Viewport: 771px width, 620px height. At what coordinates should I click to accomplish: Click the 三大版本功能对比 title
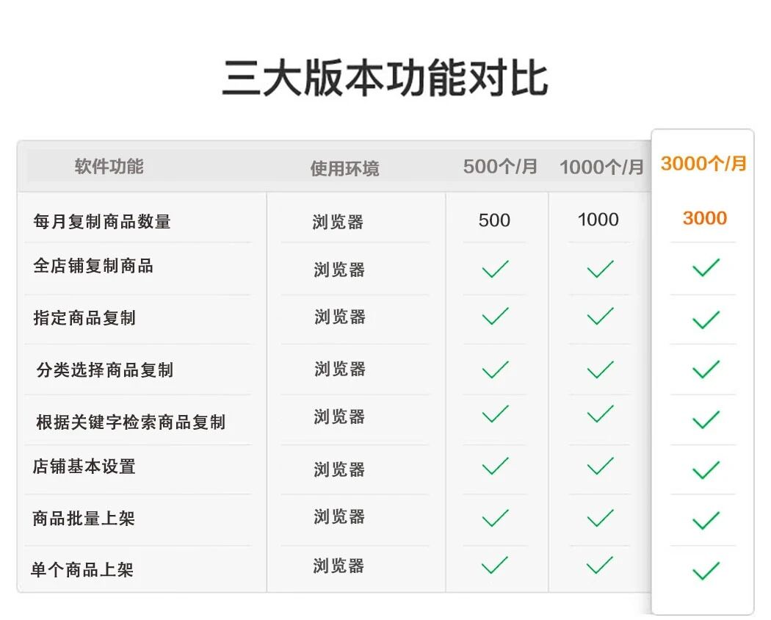(x=385, y=76)
